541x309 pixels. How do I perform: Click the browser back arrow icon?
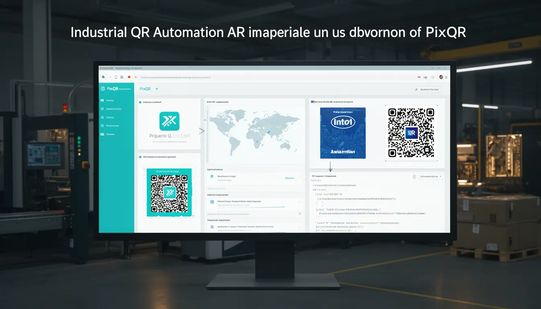coord(103,77)
